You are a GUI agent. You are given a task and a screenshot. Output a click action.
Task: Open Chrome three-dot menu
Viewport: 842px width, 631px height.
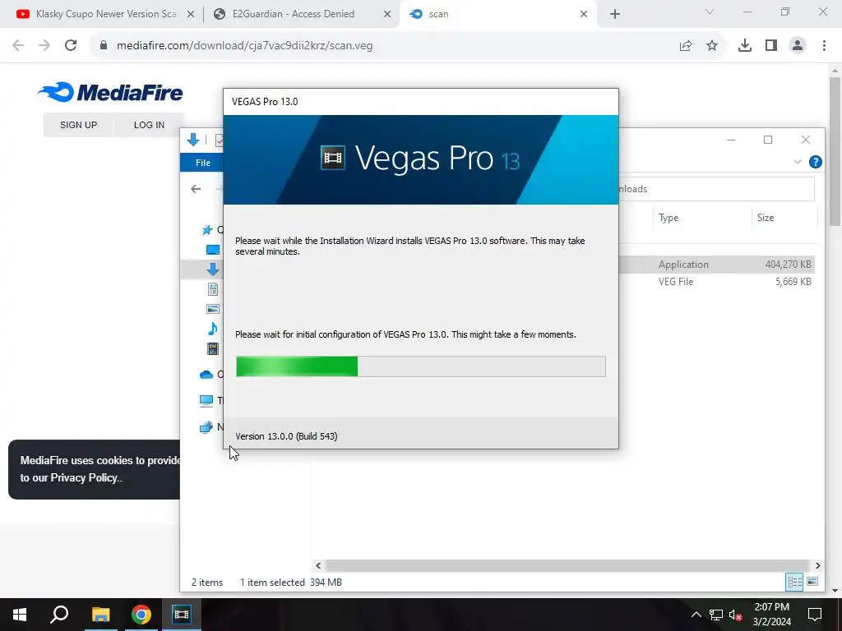(x=824, y=46)
